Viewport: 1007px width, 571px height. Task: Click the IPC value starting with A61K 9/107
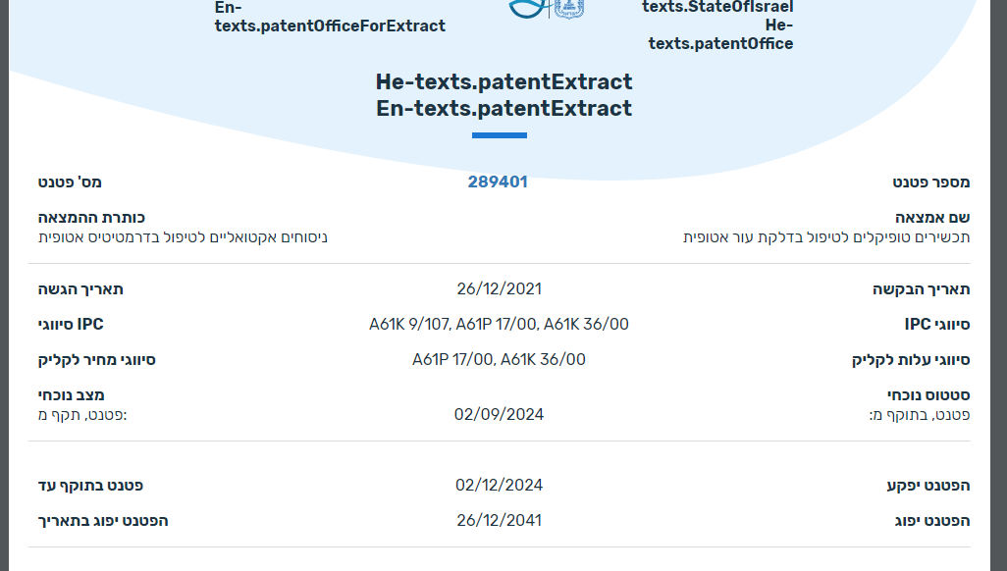[499, 324]
